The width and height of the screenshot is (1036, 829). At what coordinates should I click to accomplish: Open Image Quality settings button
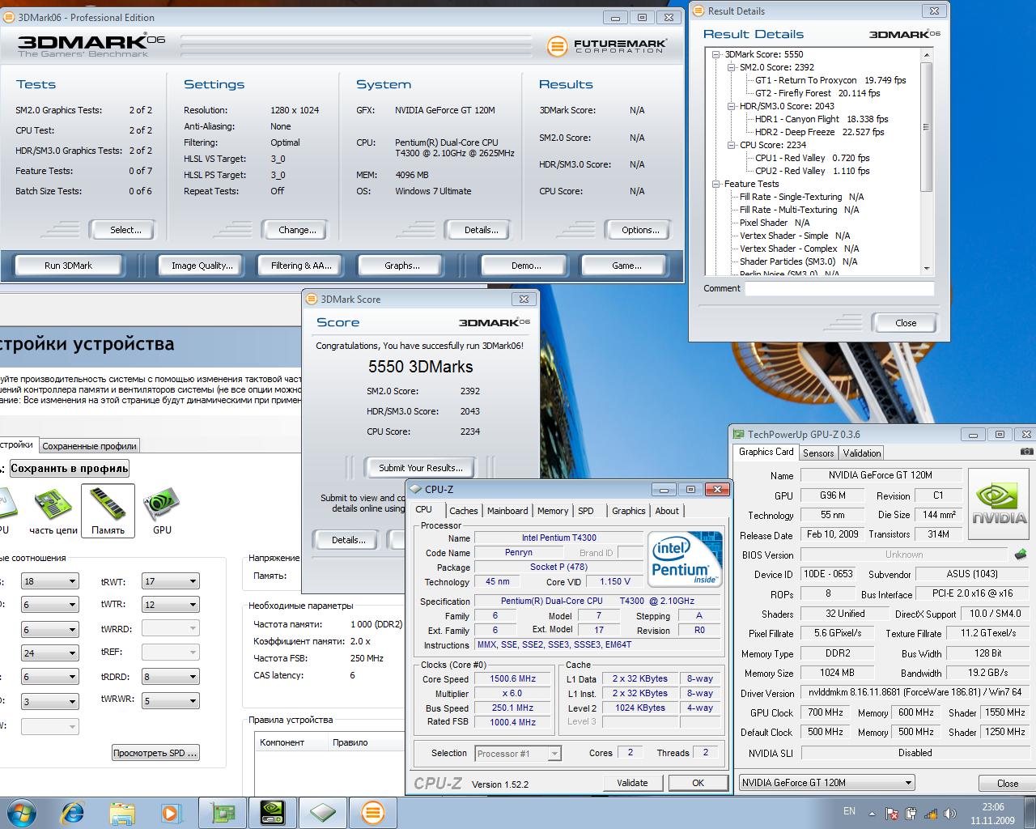tap(202, 266)
